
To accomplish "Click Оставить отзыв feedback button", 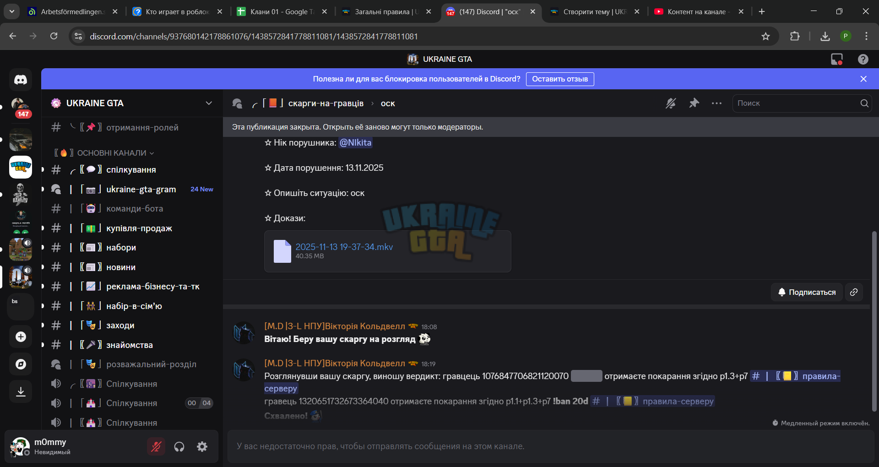I will [560, 79].
